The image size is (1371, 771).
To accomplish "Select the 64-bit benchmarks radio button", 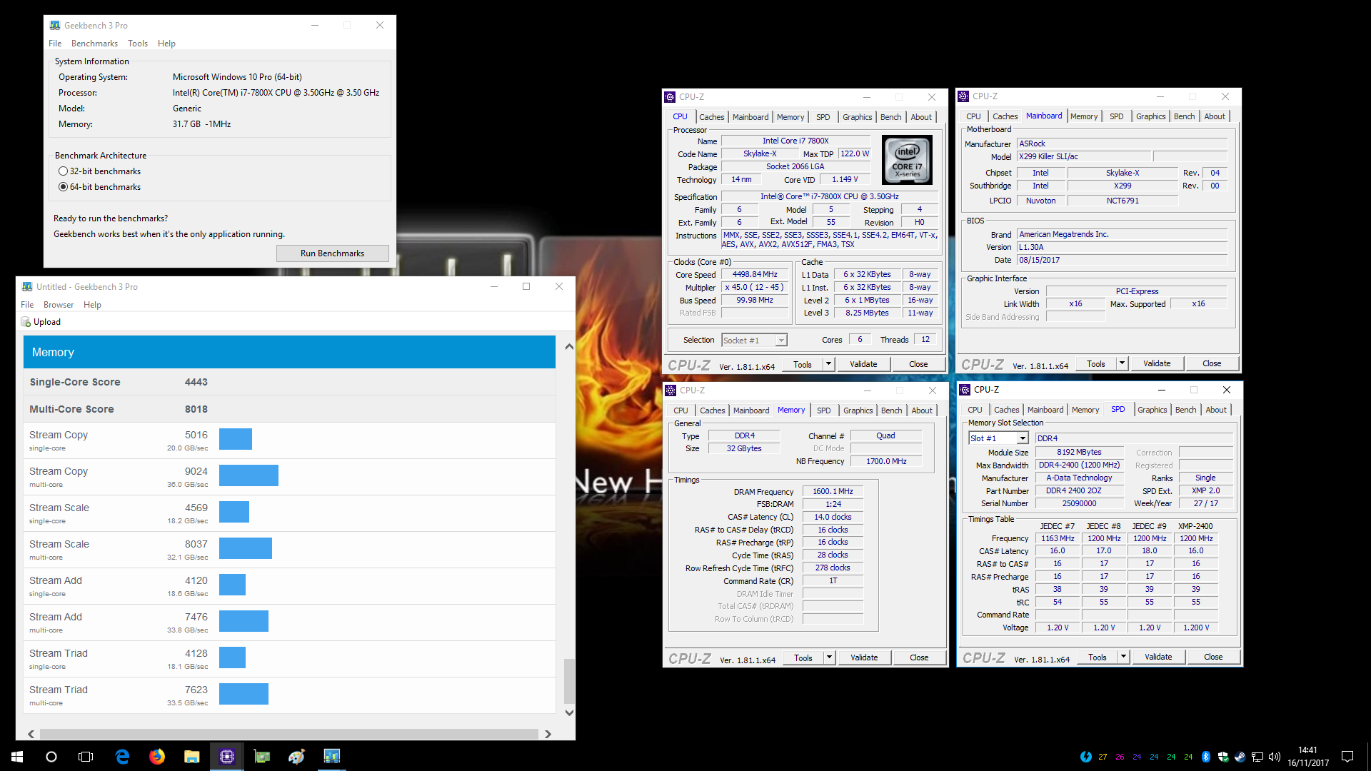I will coord(64,187).
